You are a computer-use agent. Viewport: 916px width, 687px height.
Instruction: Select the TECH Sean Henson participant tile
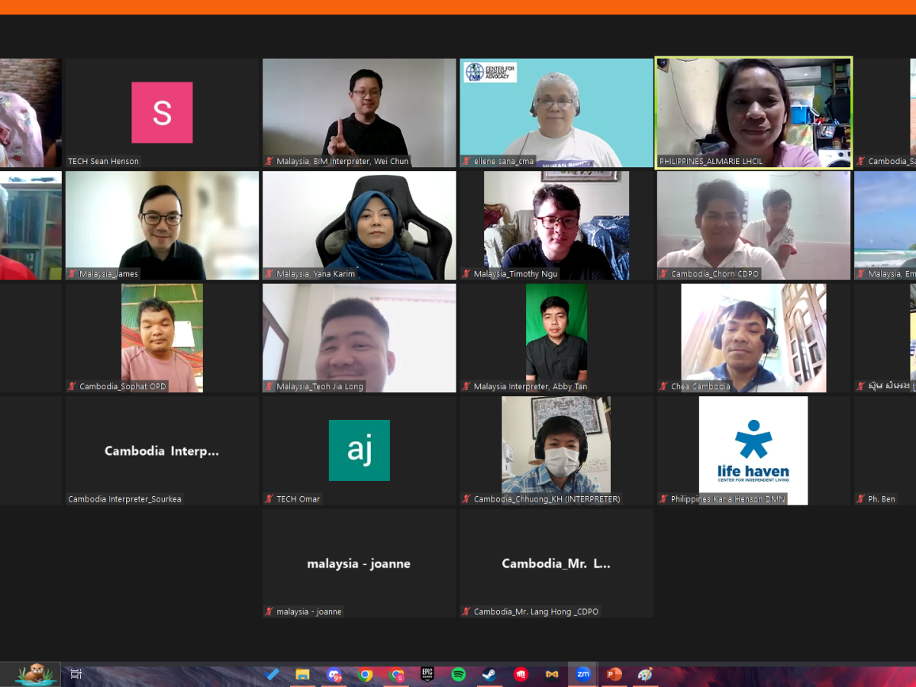[x=162, y=112]
